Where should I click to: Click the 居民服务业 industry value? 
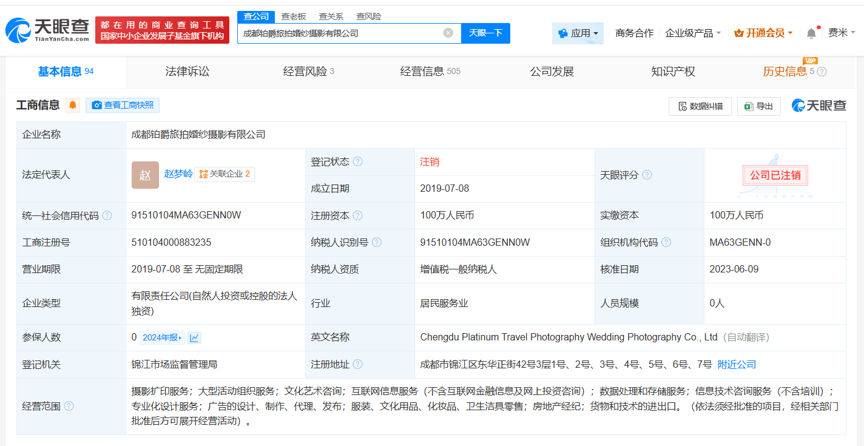click(x=444, y=303)
